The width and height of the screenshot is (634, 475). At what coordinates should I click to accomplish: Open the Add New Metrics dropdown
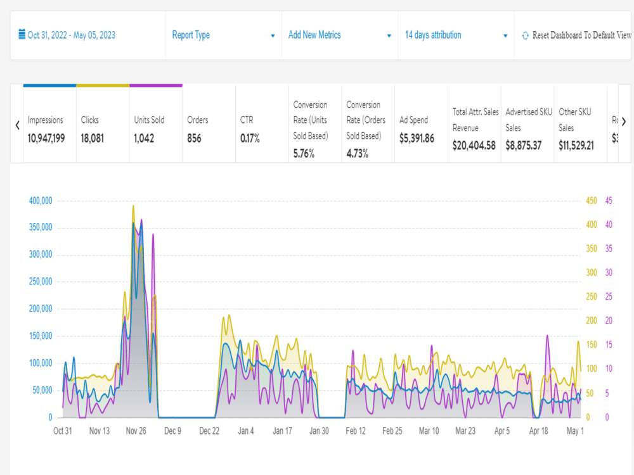(340, 35)
